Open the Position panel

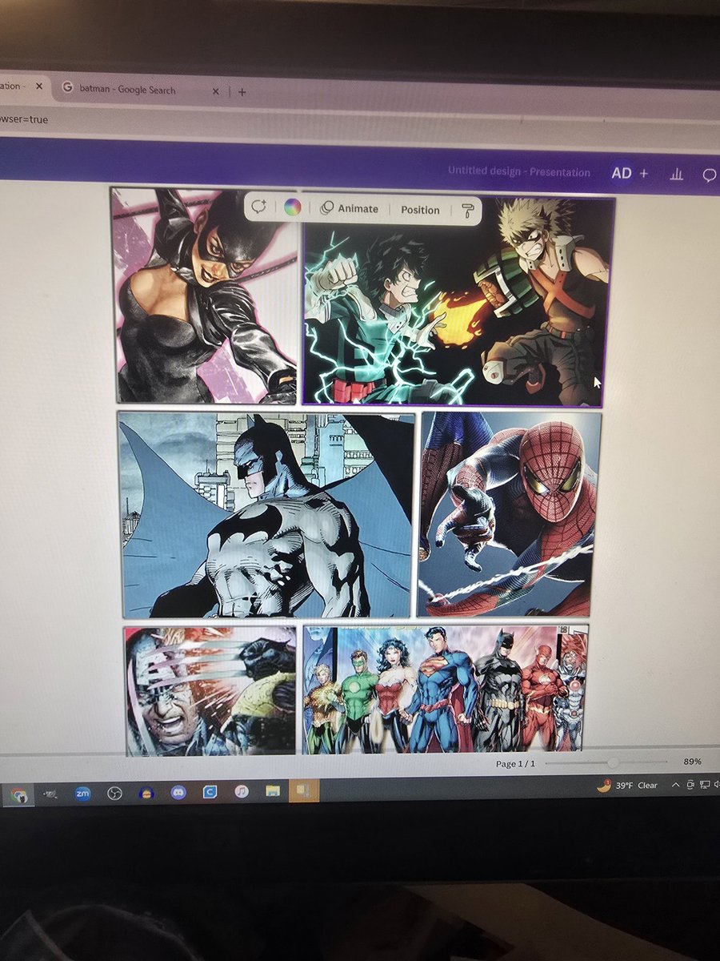420,210
